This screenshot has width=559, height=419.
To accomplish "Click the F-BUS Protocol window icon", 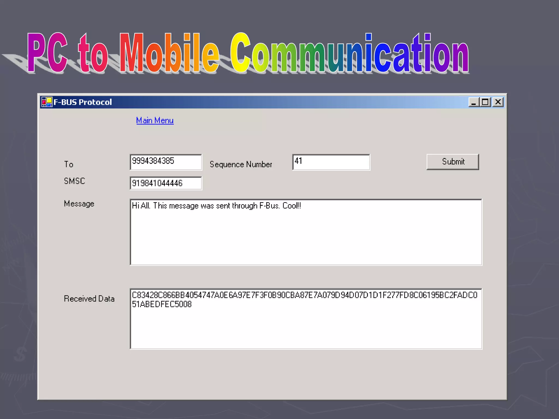I will point(46,102).
